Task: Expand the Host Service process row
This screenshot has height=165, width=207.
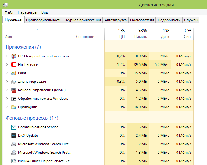Action: (7, 65)
